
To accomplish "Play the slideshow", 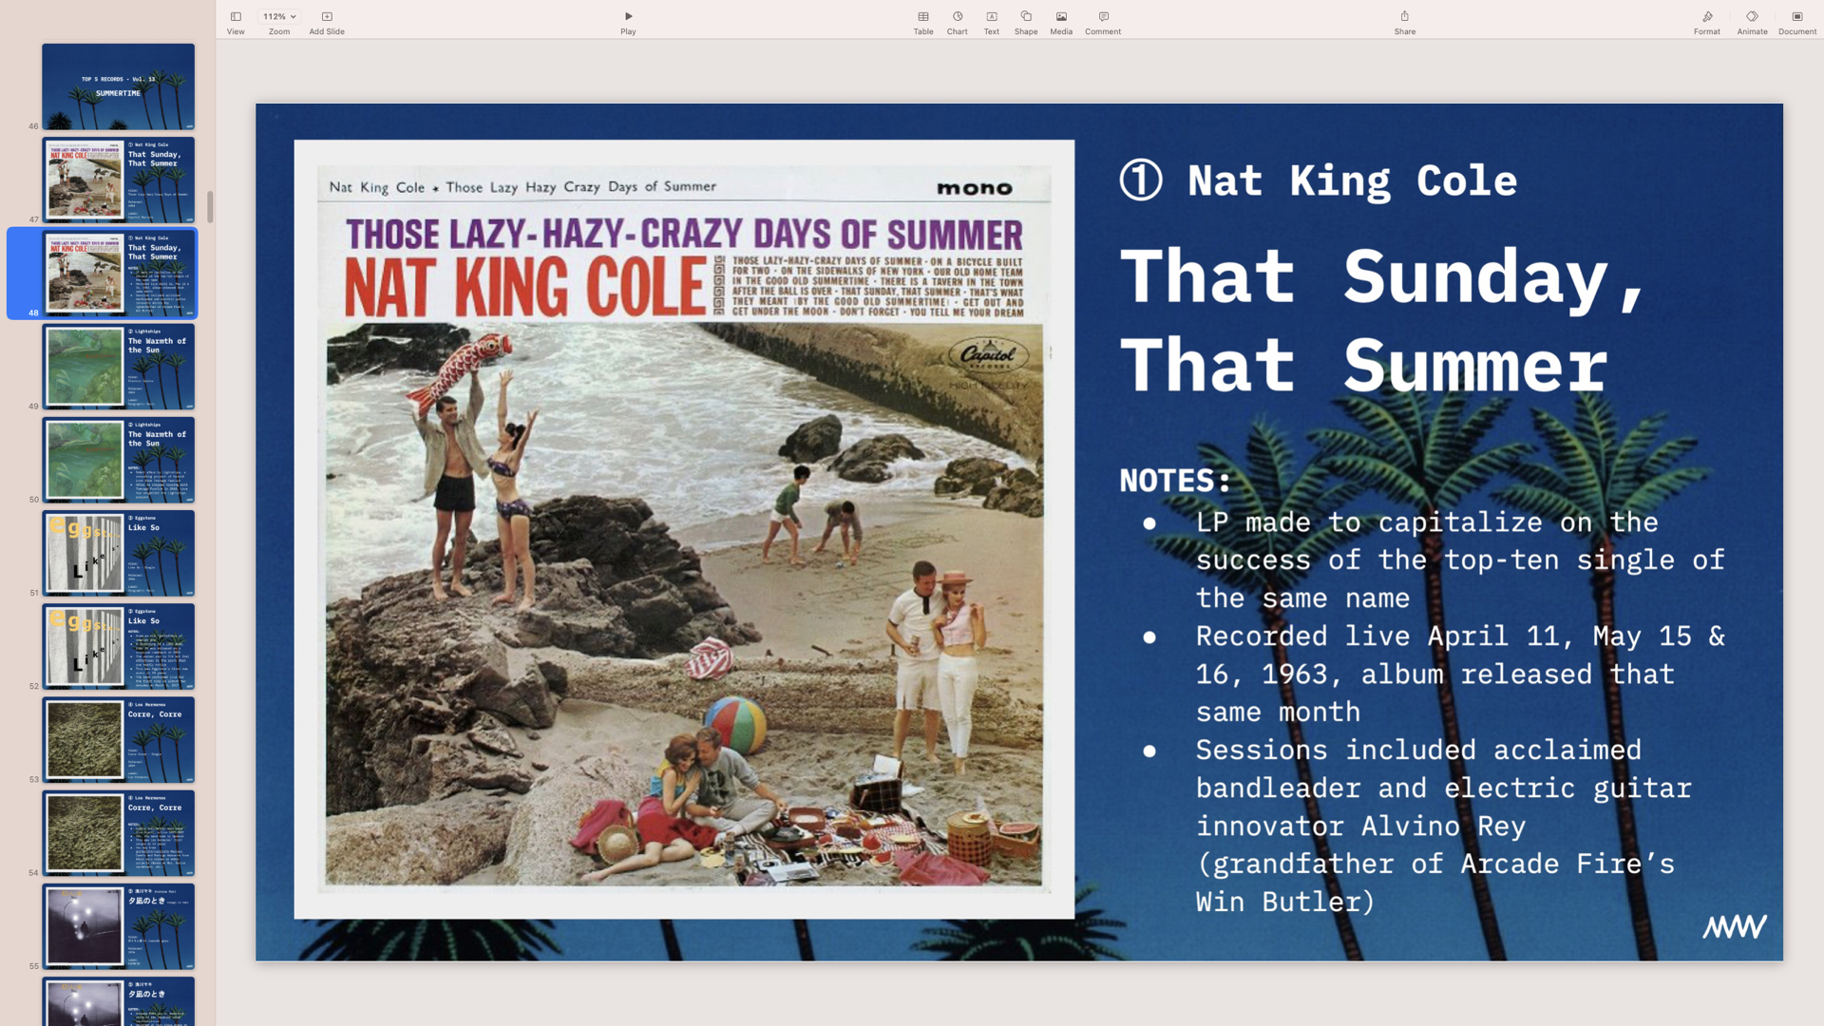I will click(x=628, y=17).
